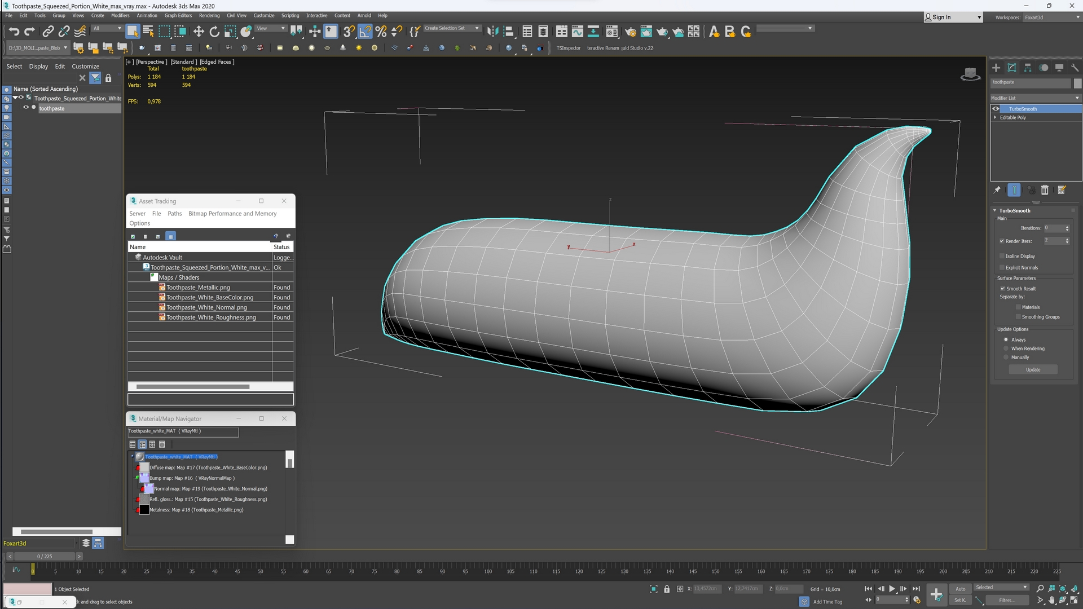Toggle the Selection Lock padlock icon
This screenshot has height=609, width=1083.
coord(667,589)
